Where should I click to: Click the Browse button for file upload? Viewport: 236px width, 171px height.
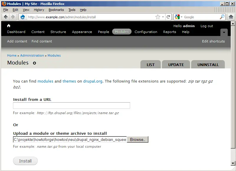(x=137, y=139)
